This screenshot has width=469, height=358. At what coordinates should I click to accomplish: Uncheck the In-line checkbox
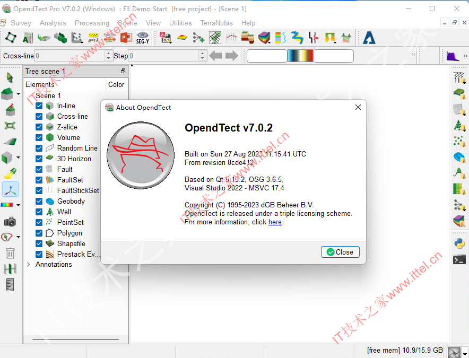coord(39,106)
